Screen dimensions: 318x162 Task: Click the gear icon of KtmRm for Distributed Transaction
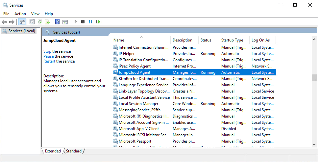coord(115,79)
